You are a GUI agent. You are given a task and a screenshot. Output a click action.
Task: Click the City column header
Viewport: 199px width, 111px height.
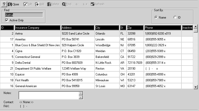[107, 28]
